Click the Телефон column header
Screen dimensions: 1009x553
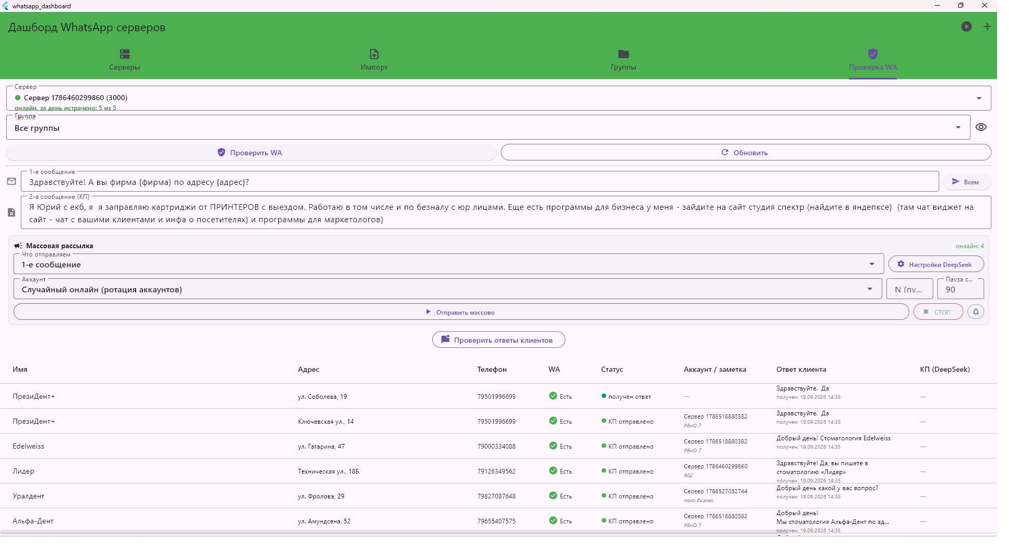(x=492, y=369)
